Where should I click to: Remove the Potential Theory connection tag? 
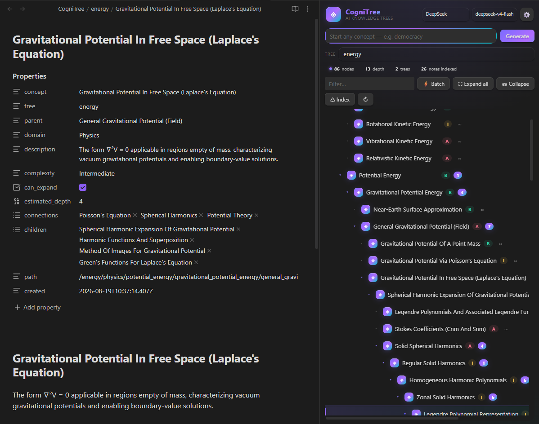click(256, 215)
